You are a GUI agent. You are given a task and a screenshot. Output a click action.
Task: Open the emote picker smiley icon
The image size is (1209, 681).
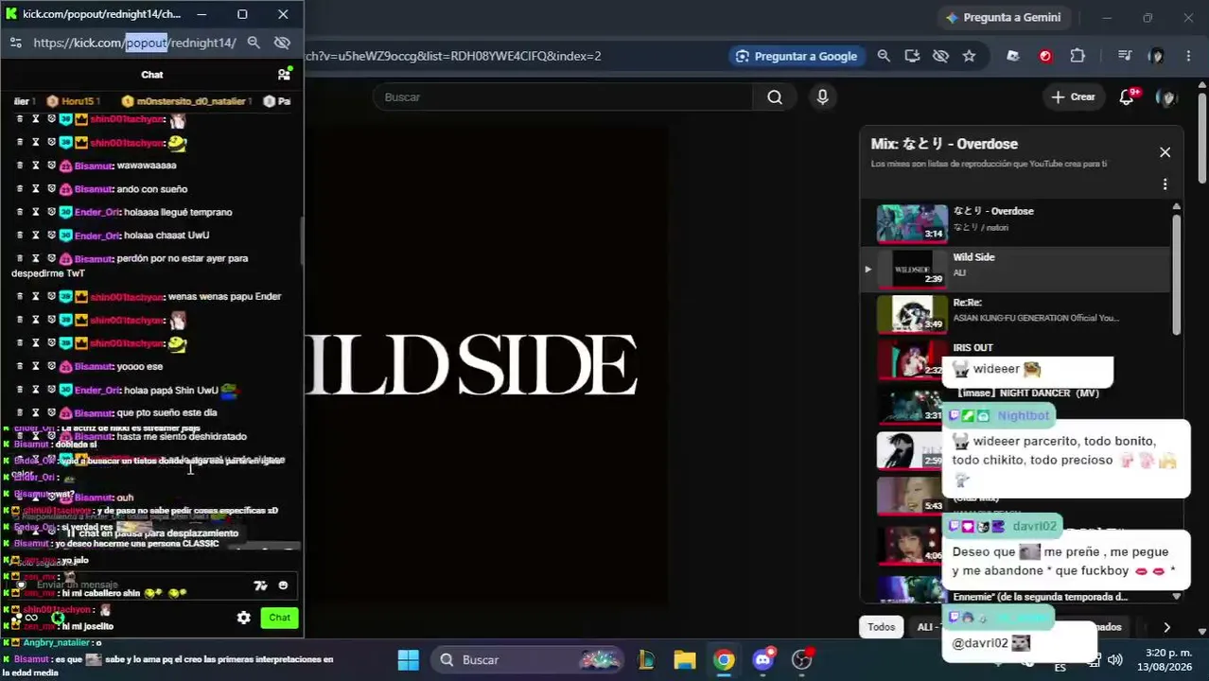283,585
